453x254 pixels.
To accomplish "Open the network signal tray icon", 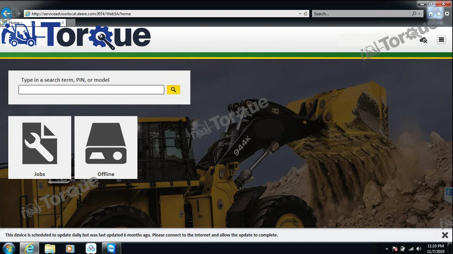I will tap(411, 249).
